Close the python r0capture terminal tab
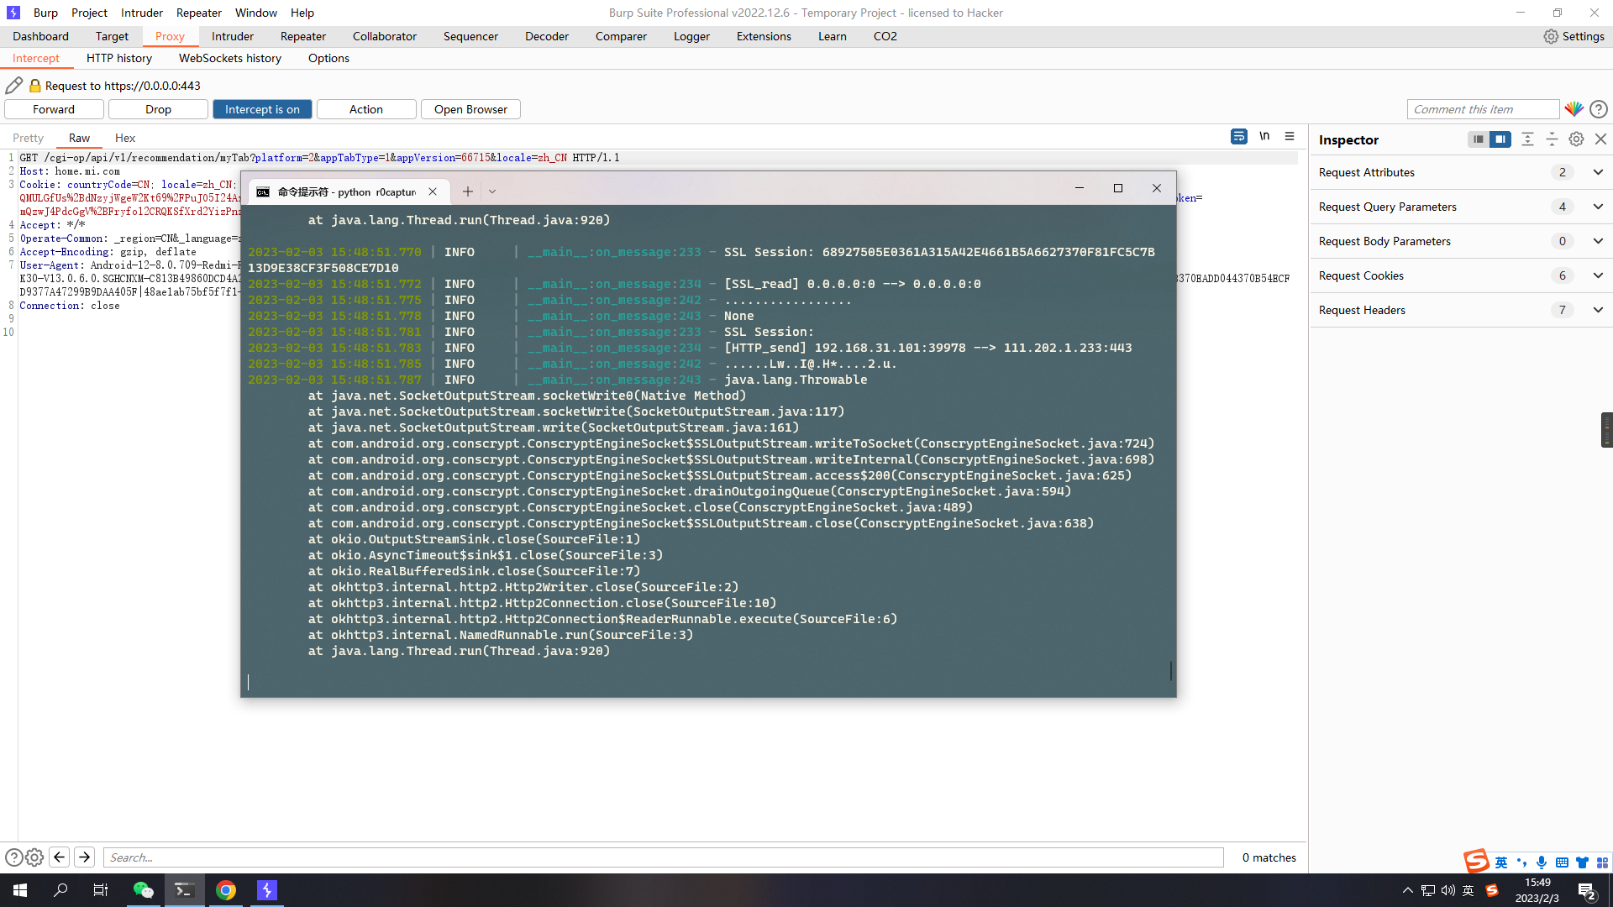This screenshot has height=907, width=1613. point(433,191)
